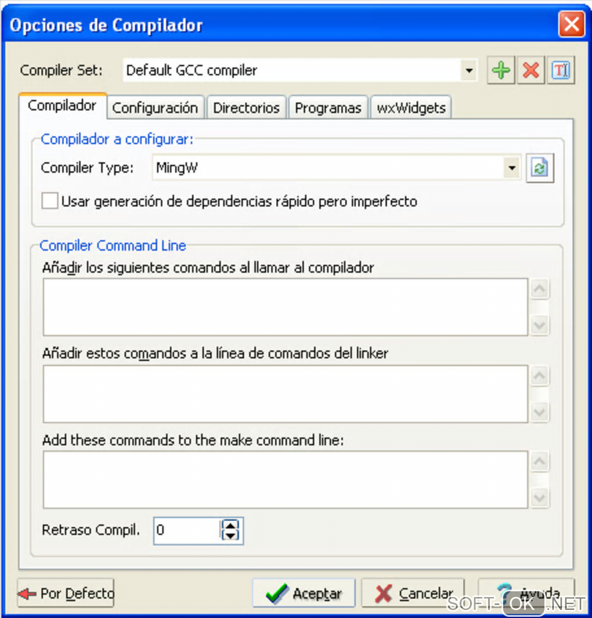Click scroll-down arrow of compiler commands box
This screenshot has width=592, height=618.
pos(540,326)
